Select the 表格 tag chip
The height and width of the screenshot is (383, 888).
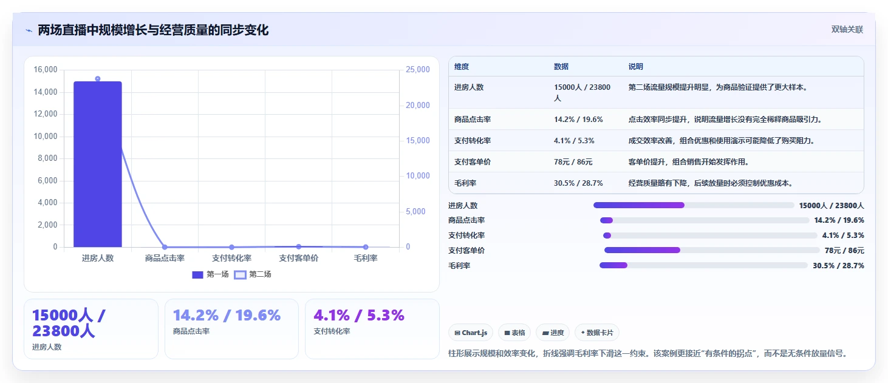point(514,333)
